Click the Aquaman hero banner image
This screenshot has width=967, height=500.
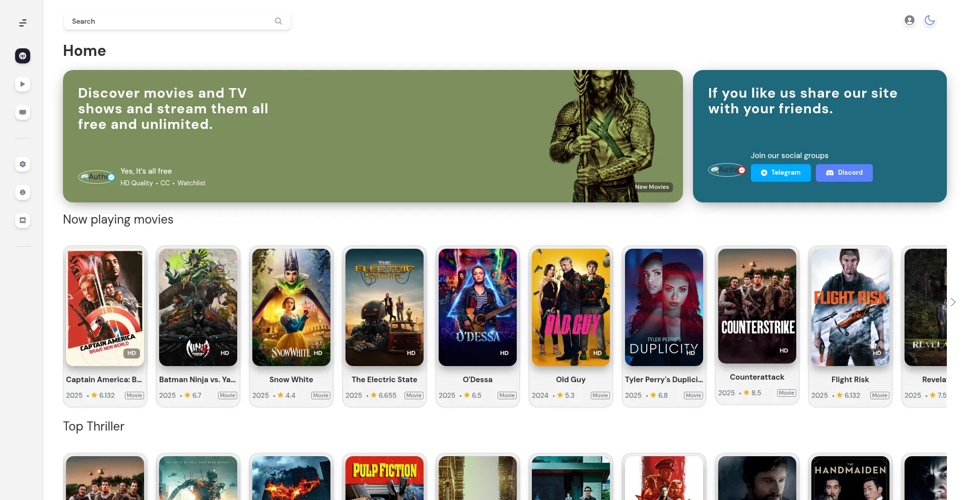(x=602, y=136)
